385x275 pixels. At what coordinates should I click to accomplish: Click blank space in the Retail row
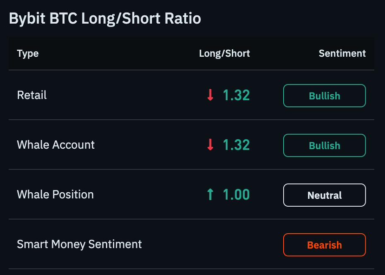point(123,95)
